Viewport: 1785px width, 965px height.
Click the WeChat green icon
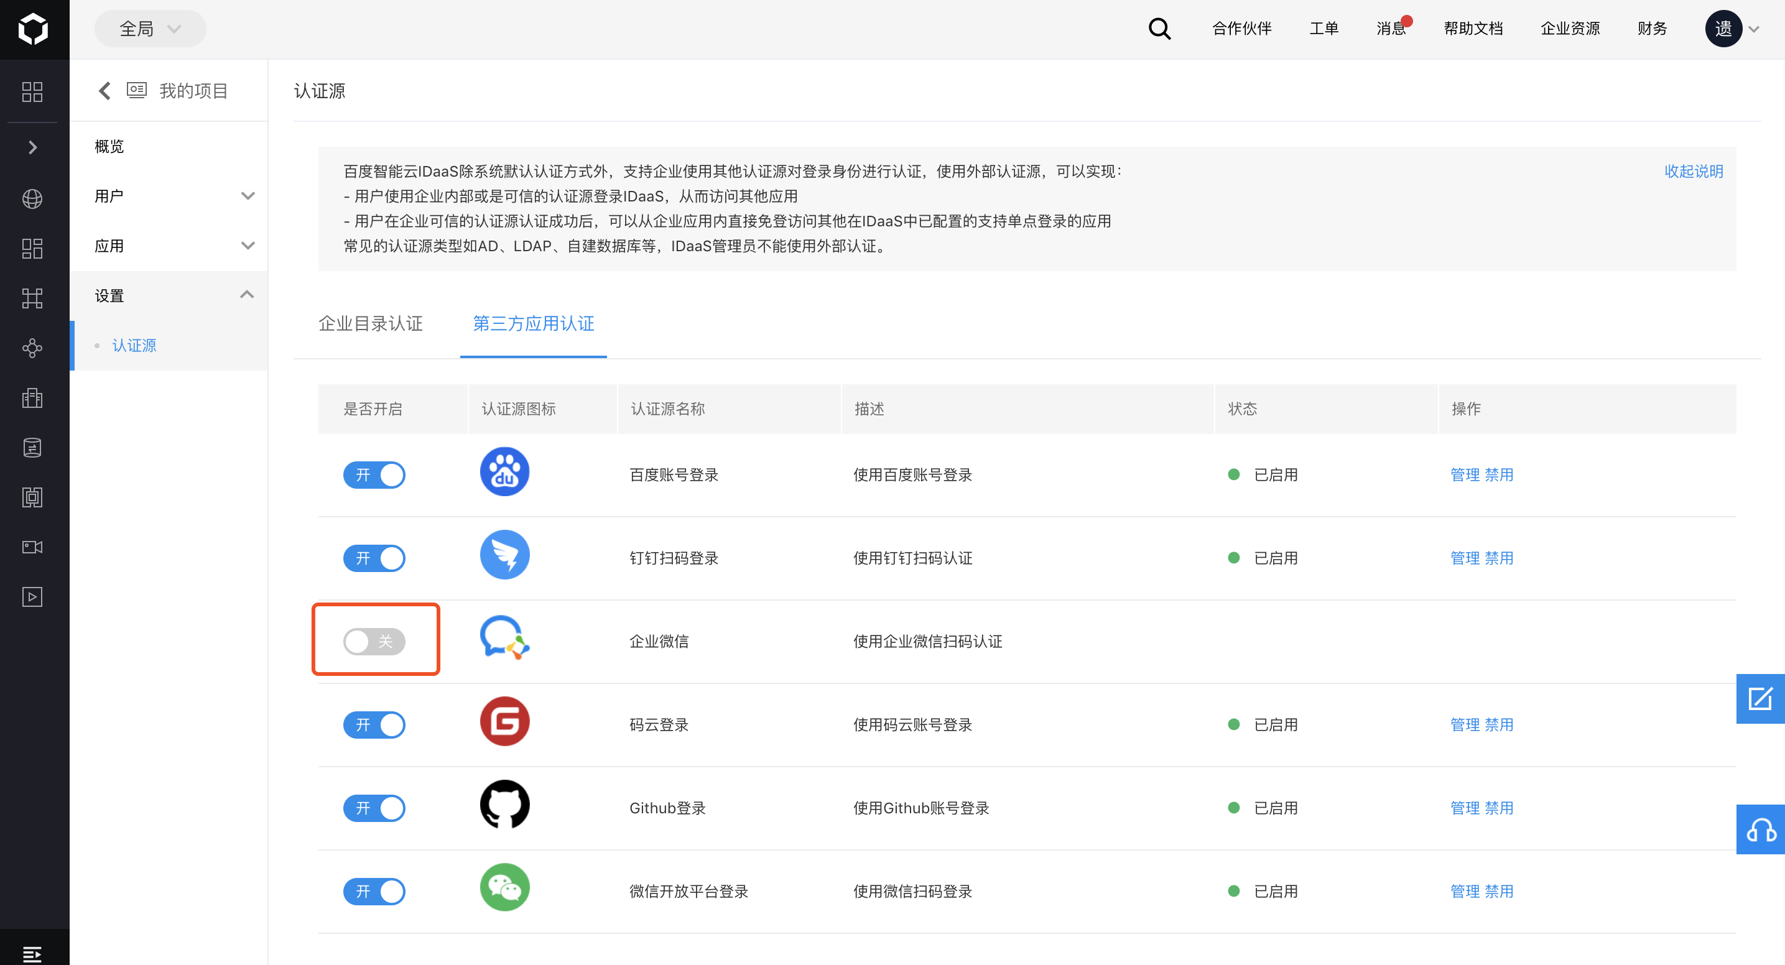504,887
